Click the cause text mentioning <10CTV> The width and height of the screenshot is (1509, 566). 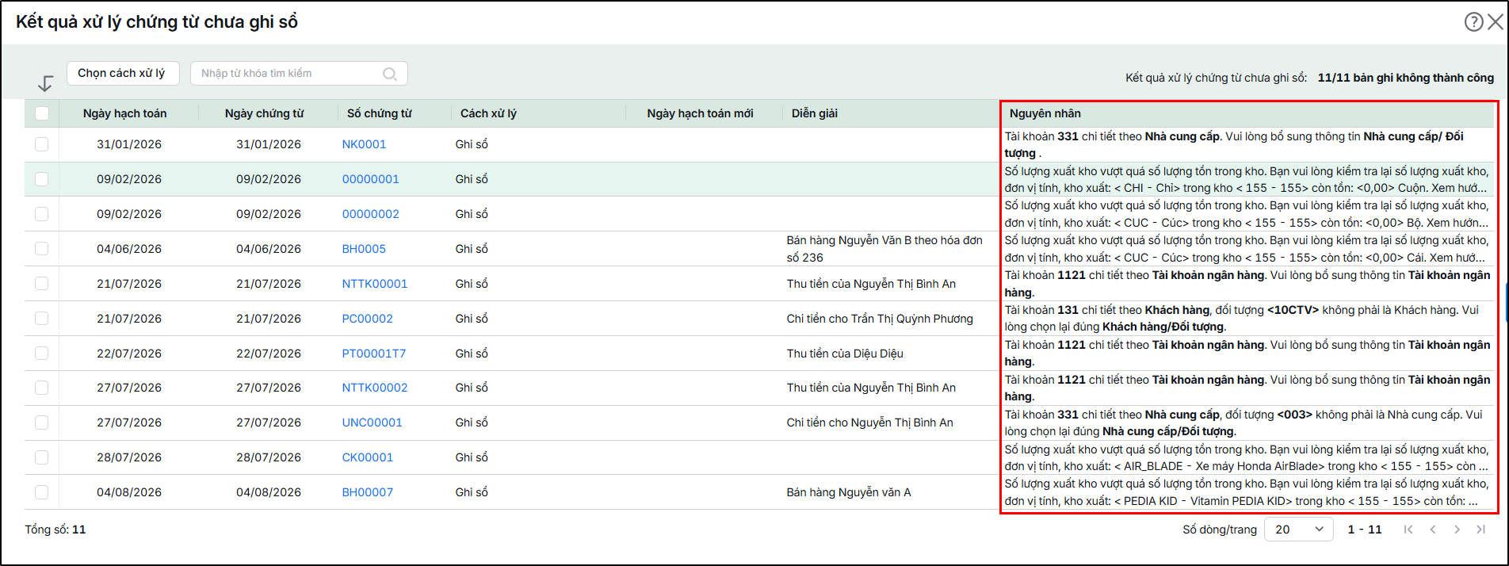tap(1242, 319)
